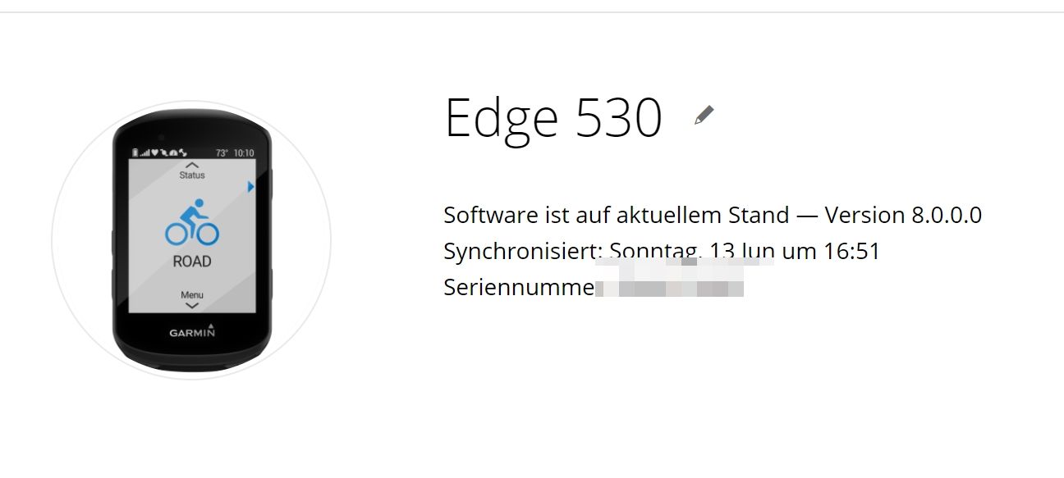Viewport: 1064px width, 478px height.
Task: Click the Garmin logo below the screen
Action: click(192, 332)
